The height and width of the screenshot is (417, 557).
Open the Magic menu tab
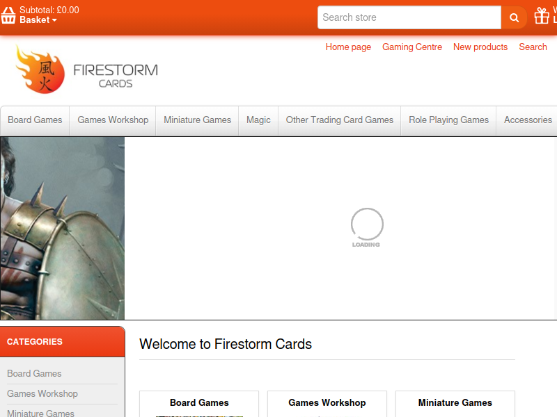pyautogui.click(x=258, y=120)
